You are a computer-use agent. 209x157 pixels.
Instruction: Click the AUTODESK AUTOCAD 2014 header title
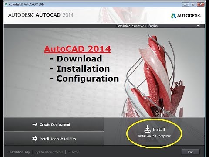tap(40, 15)
